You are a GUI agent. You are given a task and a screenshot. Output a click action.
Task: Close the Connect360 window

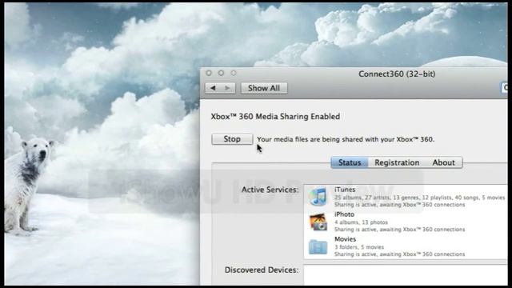pyautogui.click(x=209, y=73)
